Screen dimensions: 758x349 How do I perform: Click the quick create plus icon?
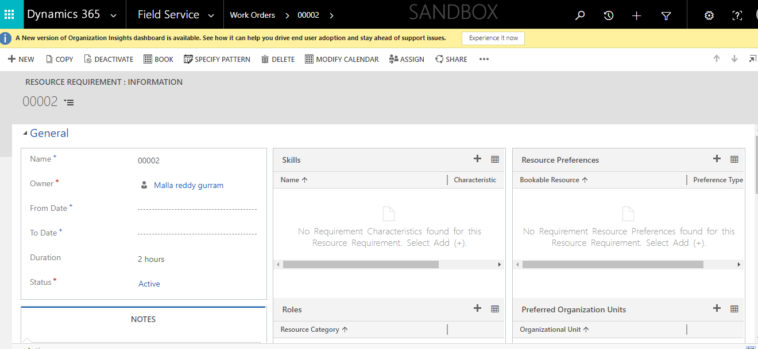(x=636, y=15)
